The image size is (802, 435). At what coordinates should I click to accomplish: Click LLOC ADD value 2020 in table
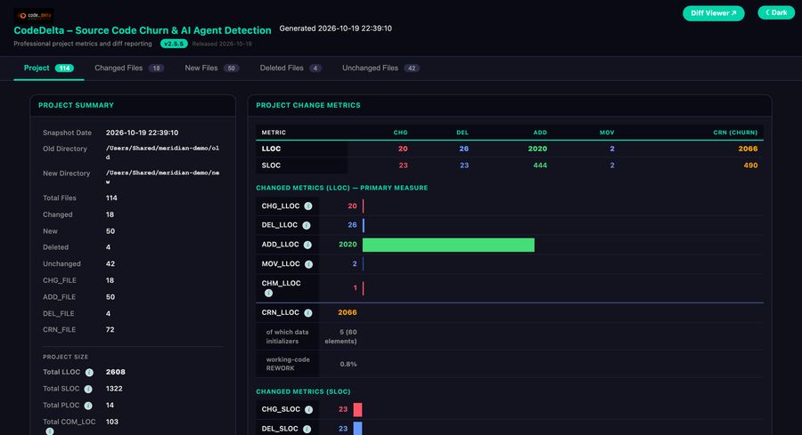[x=537, y=149]
